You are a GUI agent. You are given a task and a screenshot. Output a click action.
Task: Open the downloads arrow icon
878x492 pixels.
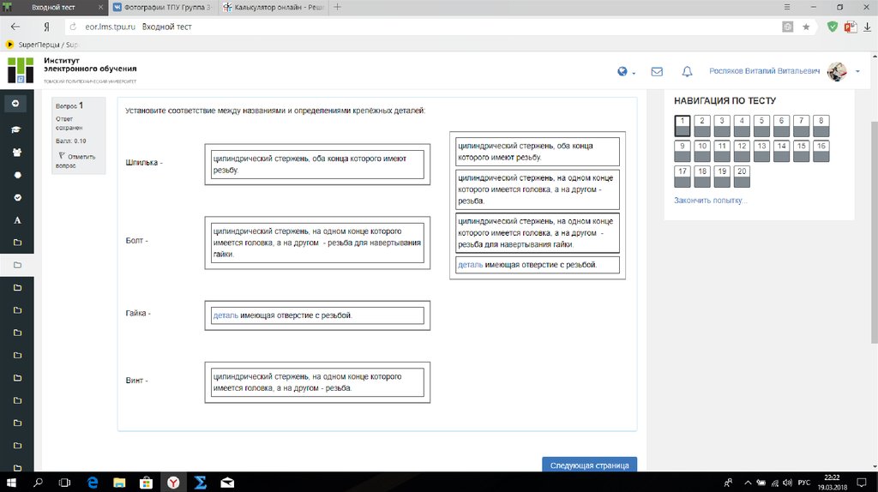[867, 27]
